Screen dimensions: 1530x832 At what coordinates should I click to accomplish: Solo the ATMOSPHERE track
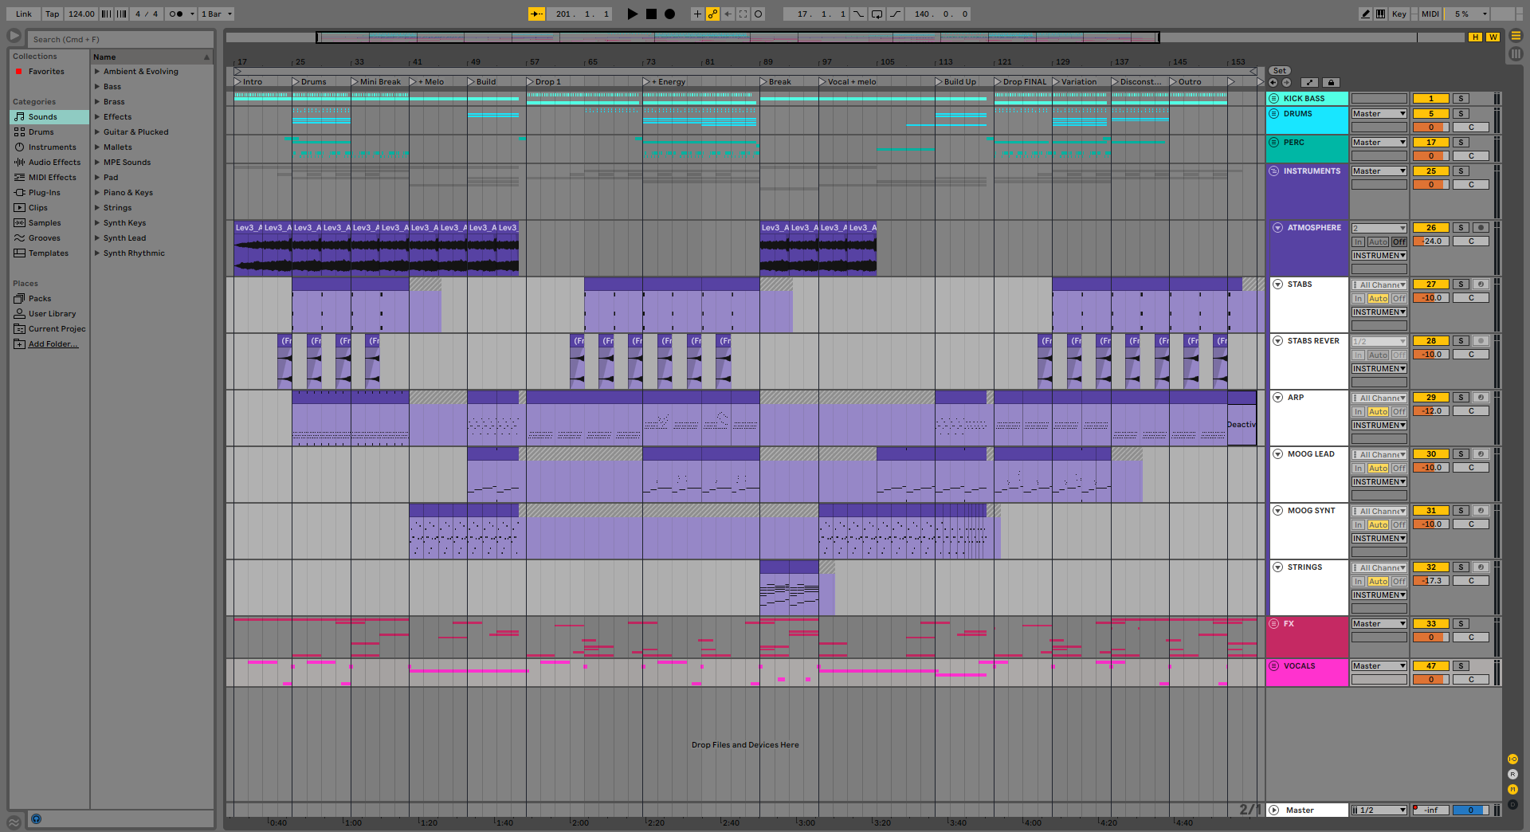coord(1461,228)
